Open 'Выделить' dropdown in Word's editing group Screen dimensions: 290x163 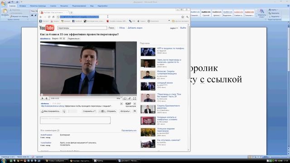(274, 16)
